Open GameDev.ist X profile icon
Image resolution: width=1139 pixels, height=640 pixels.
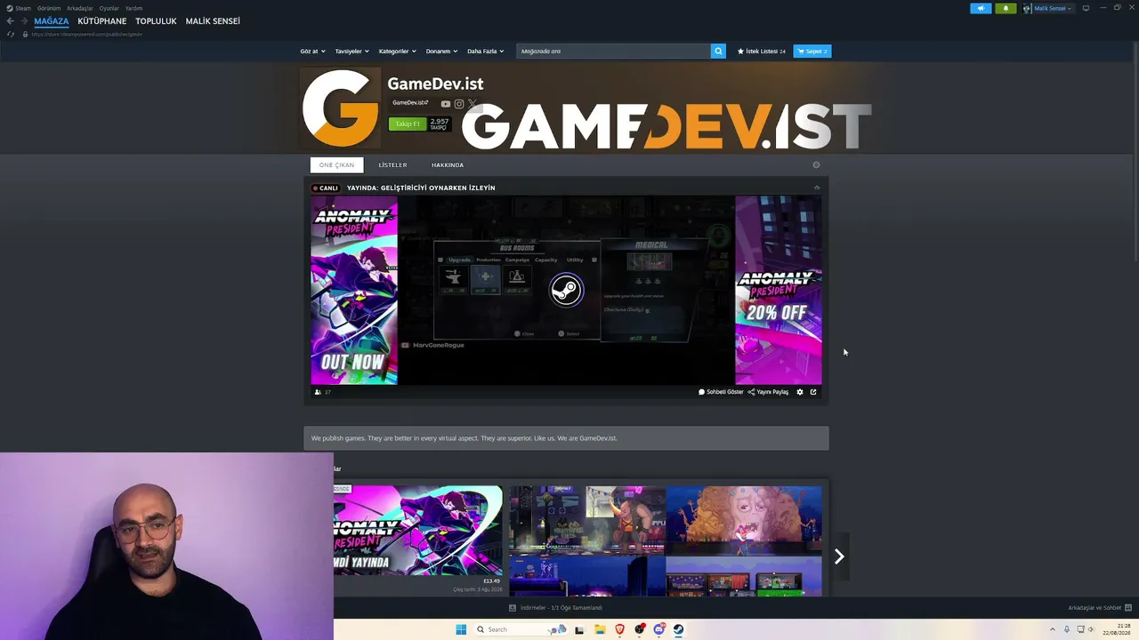pyautogui.click(x=473, y=104)
